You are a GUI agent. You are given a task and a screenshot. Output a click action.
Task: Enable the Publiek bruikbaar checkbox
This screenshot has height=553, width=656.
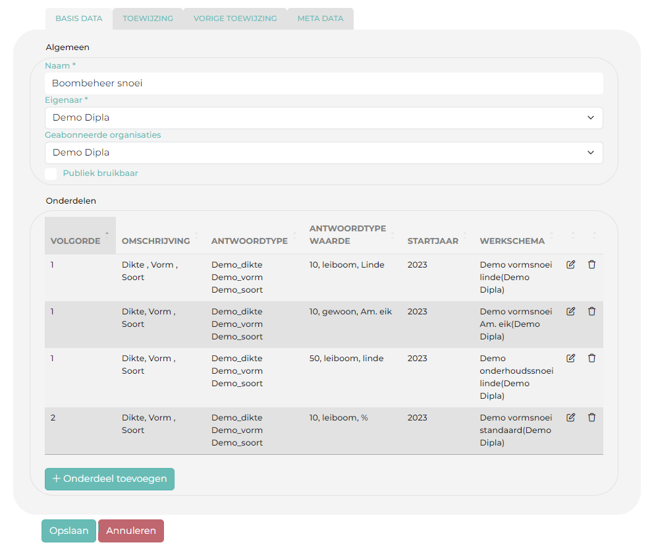click(x=51, y=174)
